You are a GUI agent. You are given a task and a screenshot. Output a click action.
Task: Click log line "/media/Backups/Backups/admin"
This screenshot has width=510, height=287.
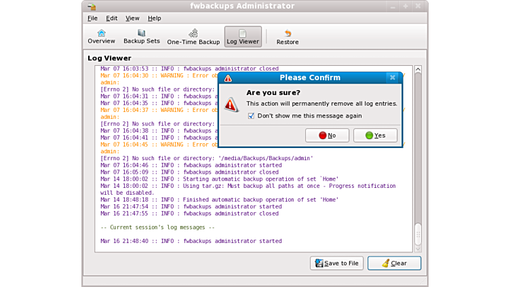207,158
